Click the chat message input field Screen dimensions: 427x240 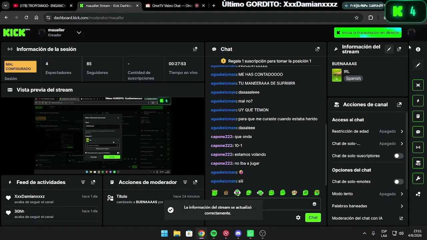(266, 204)
